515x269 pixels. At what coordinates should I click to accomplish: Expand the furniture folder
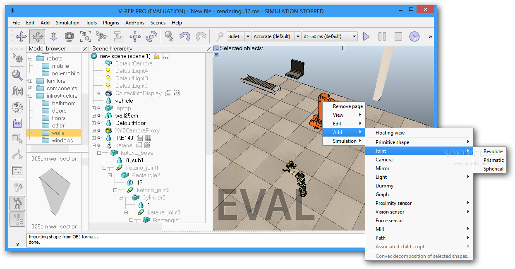pos(30,81)
